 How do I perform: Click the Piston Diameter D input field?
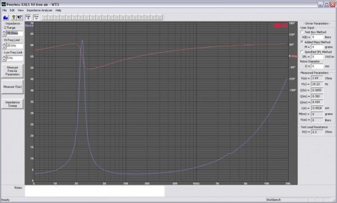[317, 66]
